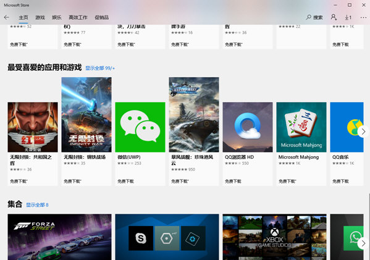Image resolution: width=370 pixels, height=260 pixels.
Task: Click 免费下载 under Microsoft Mahjong
Action: point(287,181)
